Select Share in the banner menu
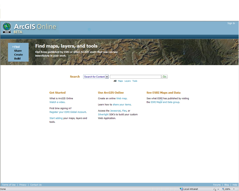 click(x=18, y=51)
